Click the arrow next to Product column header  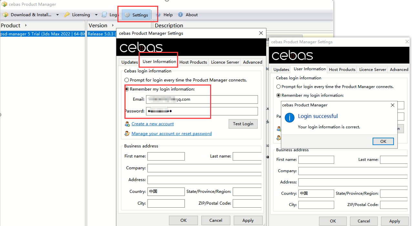[x=26, y=25]
